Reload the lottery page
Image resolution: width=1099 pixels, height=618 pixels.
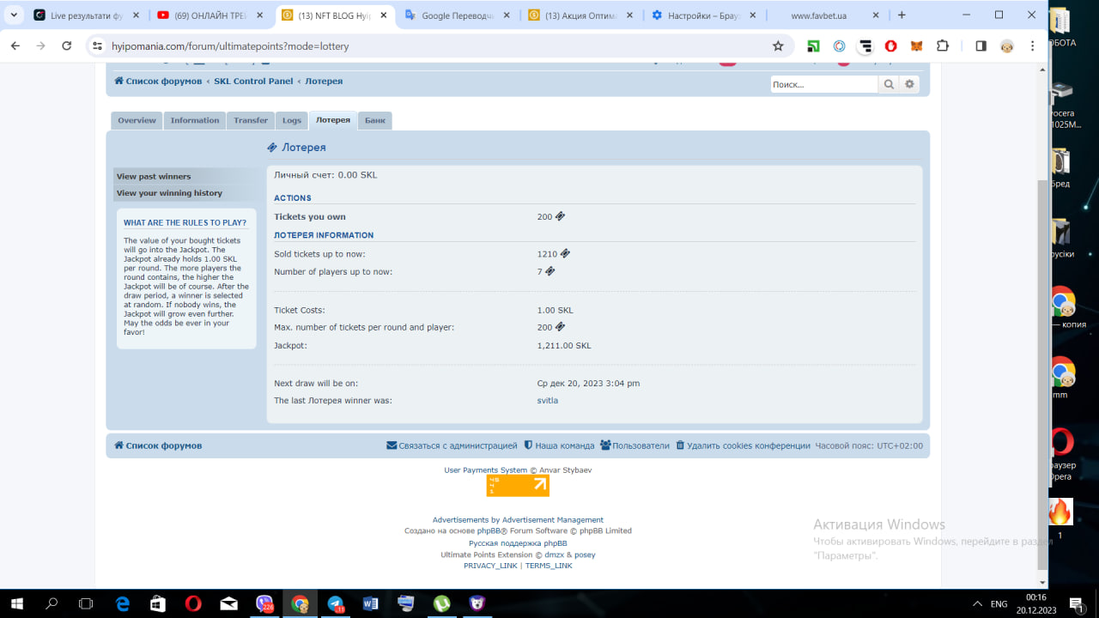click(67, 46)
